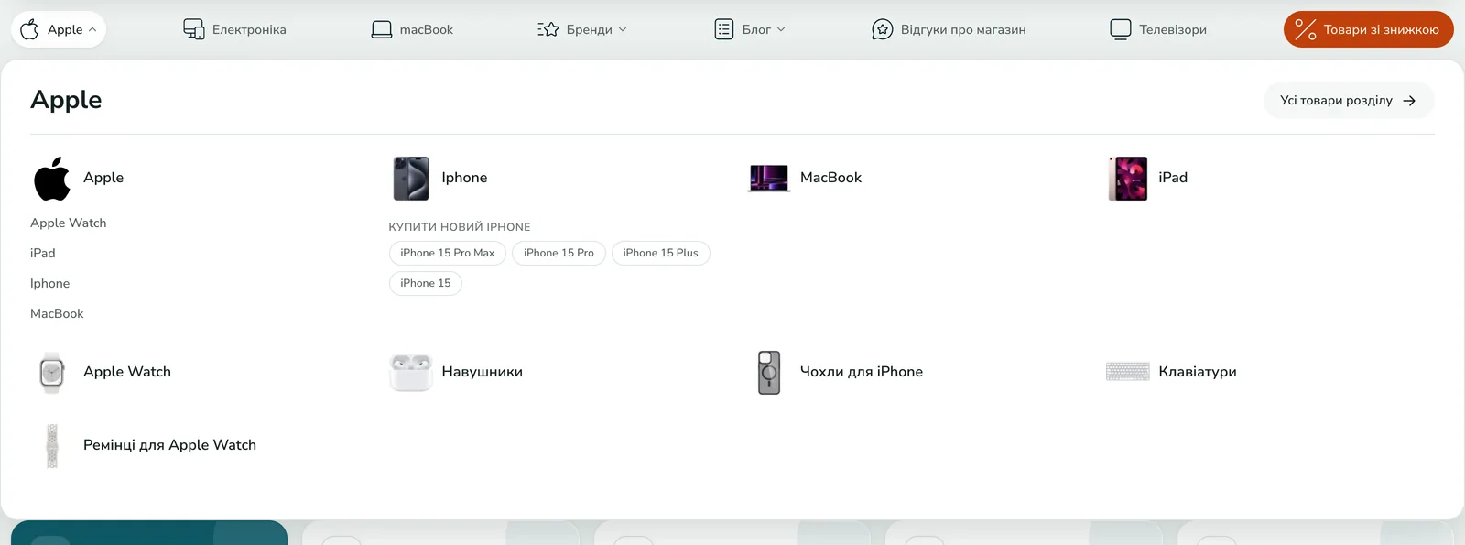This screenshot has width=1465, height=545.
Task: Open MacBook sublink under Apple
Action: click(x=57, y=313)
